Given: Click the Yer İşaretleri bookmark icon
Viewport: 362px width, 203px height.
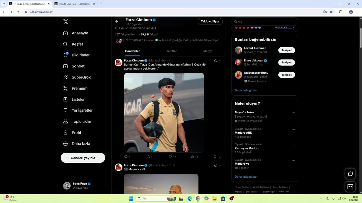Looking at the screenshot, I should point(66,110).
